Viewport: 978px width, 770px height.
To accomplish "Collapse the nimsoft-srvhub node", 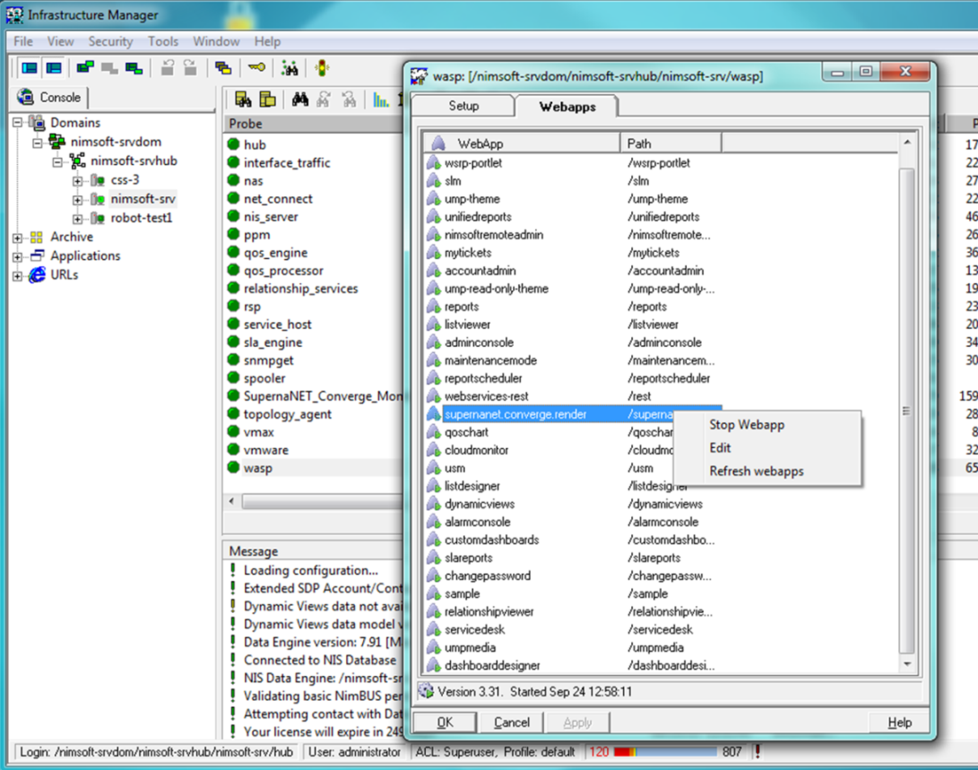I will coord(58,162).
